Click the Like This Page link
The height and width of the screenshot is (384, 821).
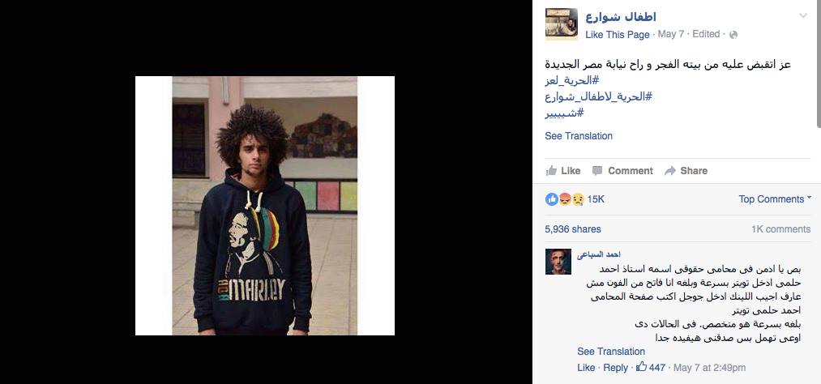(x=618, y=35)
